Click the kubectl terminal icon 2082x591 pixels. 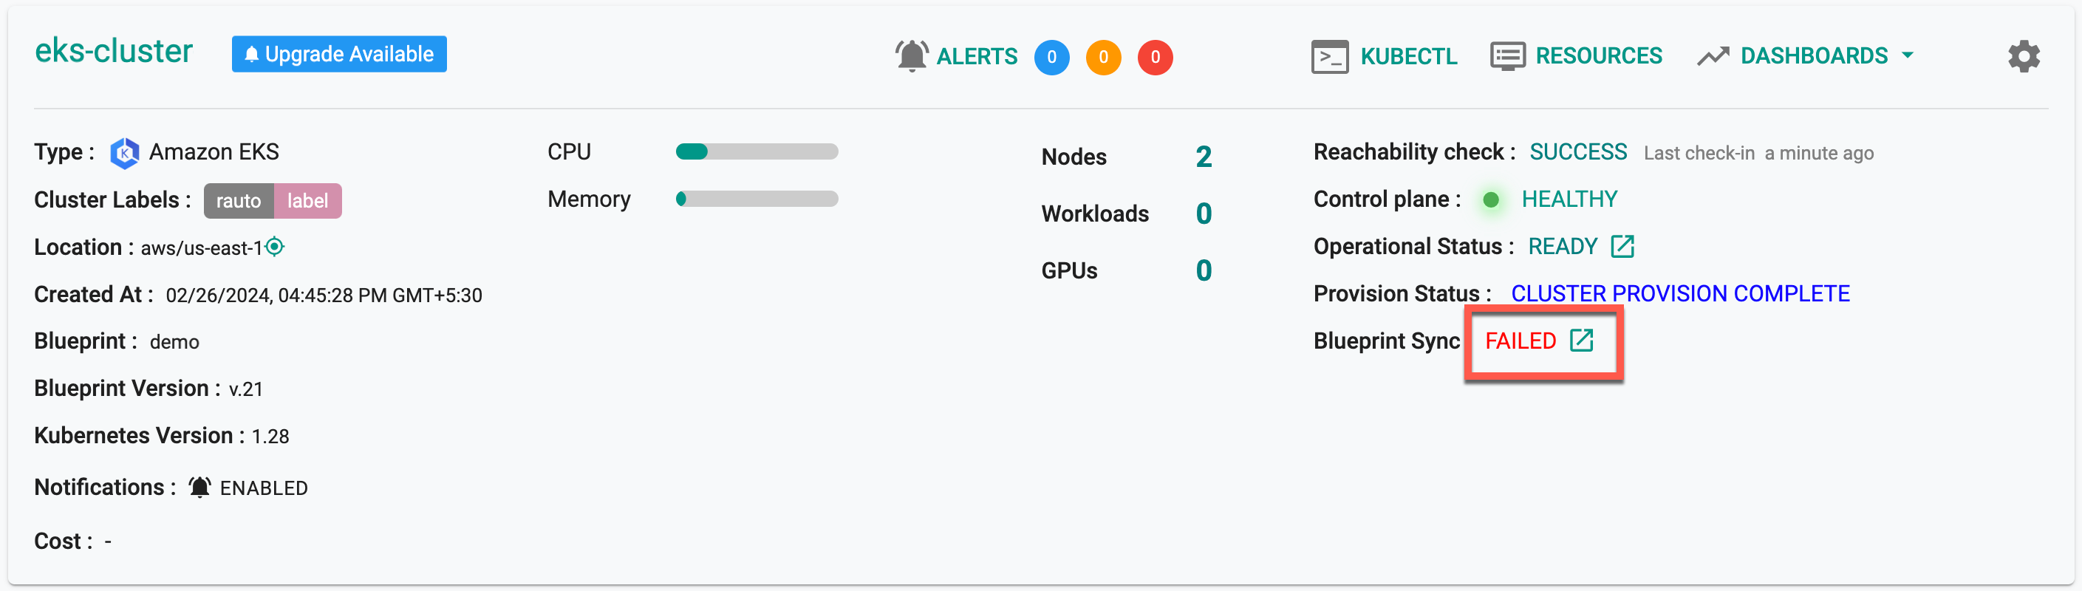tap(1330, 57)
